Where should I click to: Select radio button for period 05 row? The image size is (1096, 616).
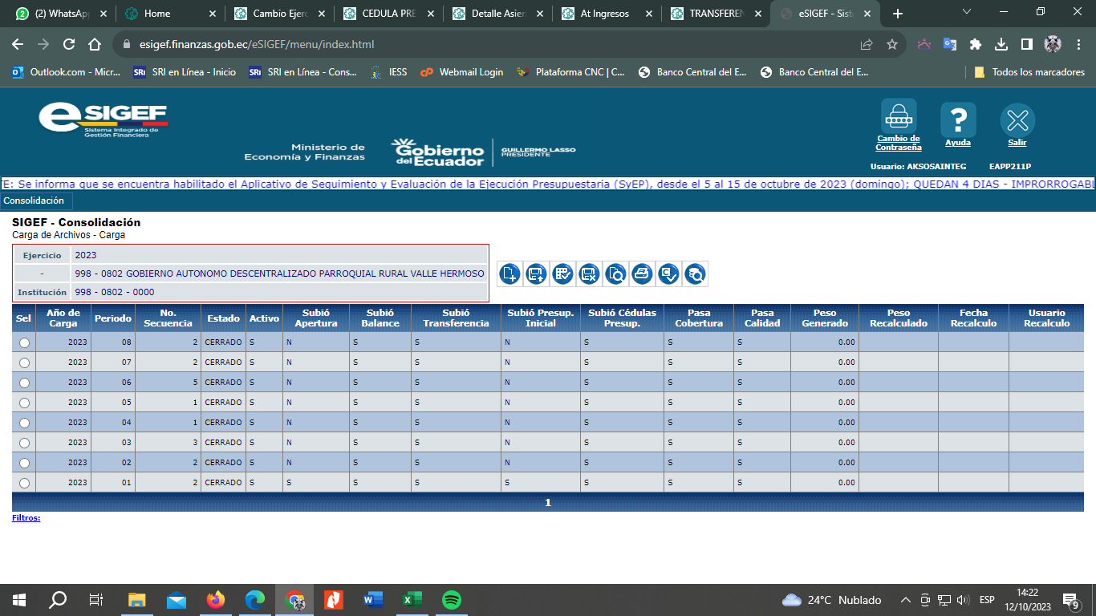pyautogui.click(x=24, y=403)
